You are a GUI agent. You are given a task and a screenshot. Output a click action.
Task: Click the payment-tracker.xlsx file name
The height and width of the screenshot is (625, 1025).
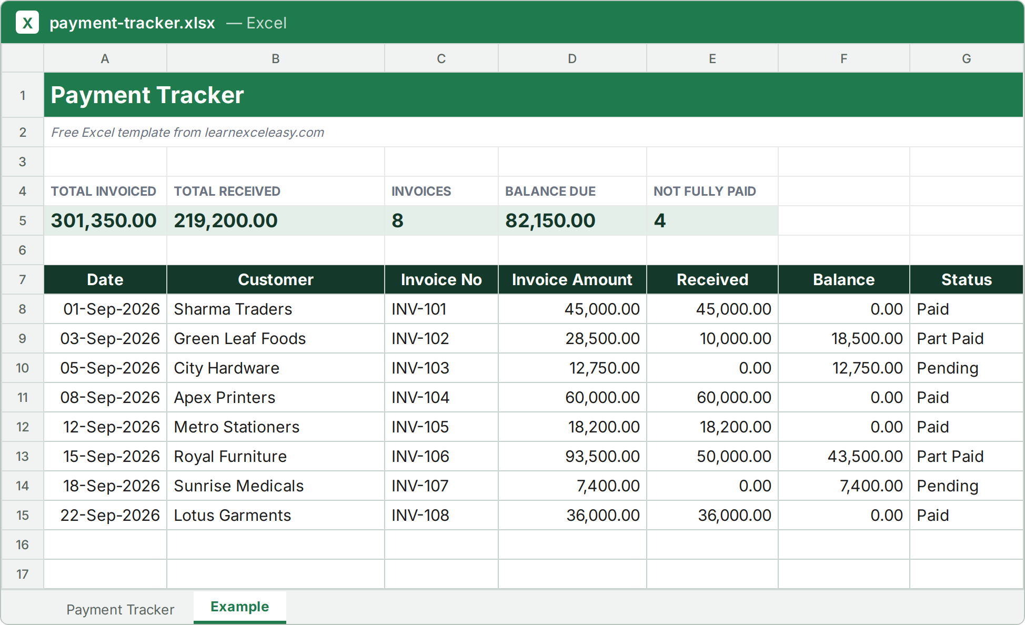tap(132, 23)
